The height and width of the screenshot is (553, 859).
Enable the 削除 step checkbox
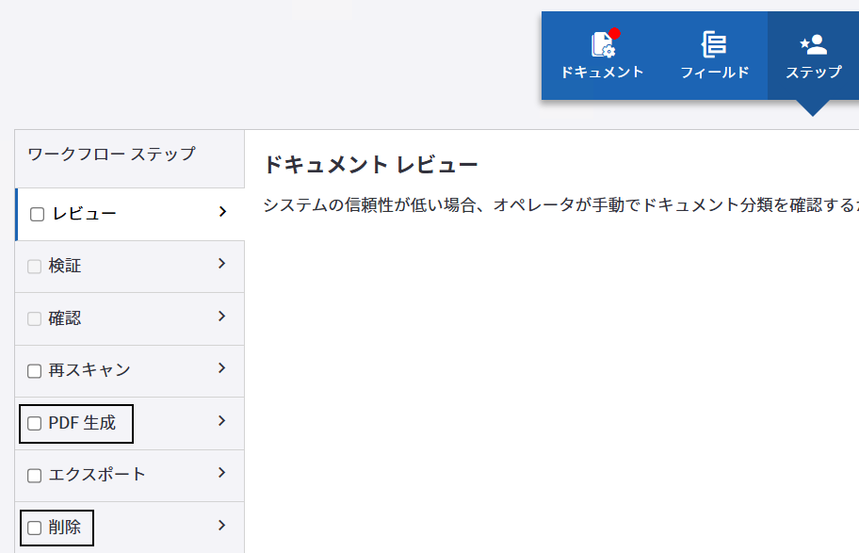pos(35,528)
